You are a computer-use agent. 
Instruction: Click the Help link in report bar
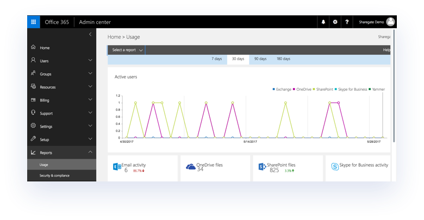click(x=386, y=50)
